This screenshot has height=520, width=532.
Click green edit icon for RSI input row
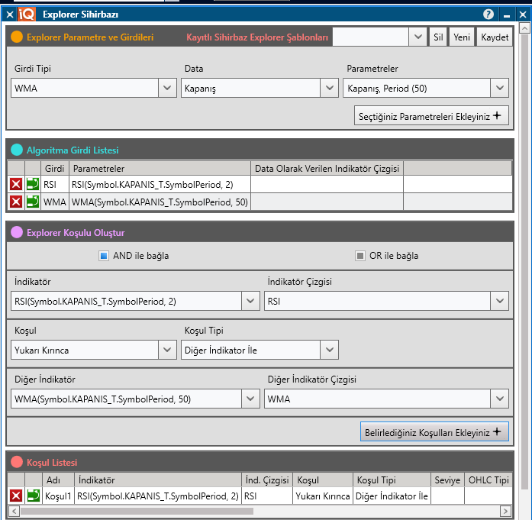33,184
